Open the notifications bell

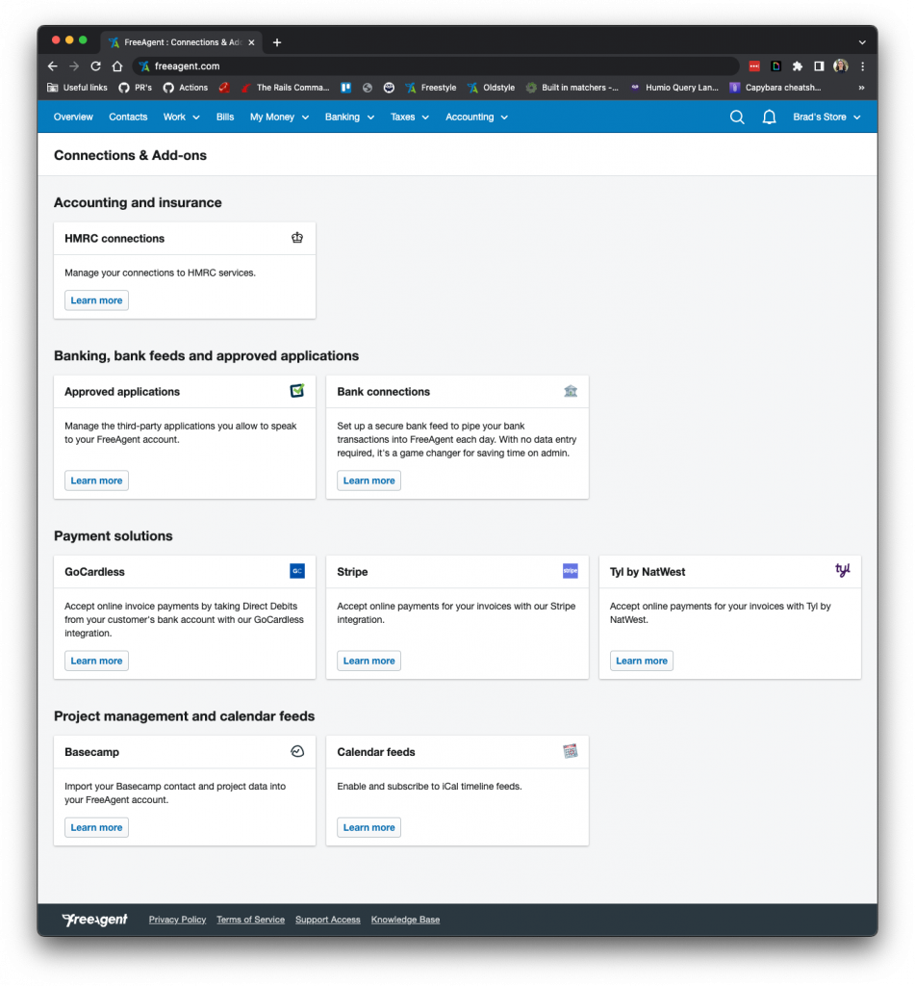click(x=769, y=117)
